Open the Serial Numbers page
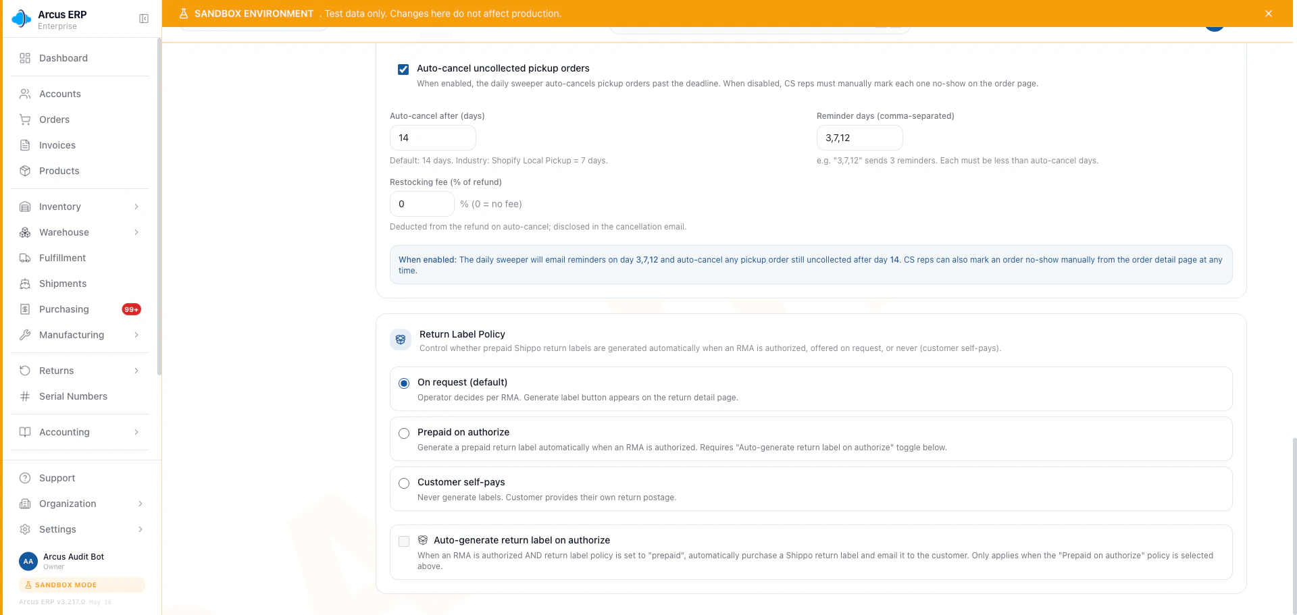This screenshot has width=1297, height=615. 80,396
